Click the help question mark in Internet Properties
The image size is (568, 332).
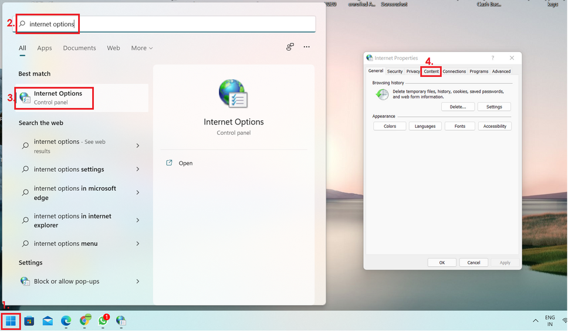coord(493,58)
